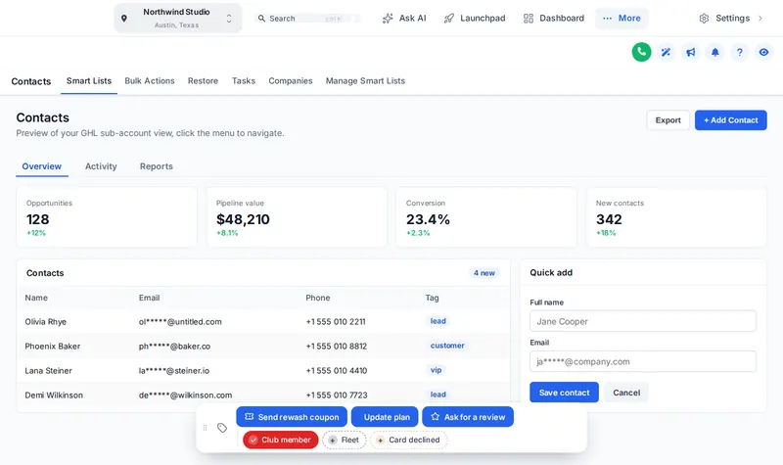Screen dimensions: 783x465
Task: Open the New contacts 342 card
Action: 676,217
